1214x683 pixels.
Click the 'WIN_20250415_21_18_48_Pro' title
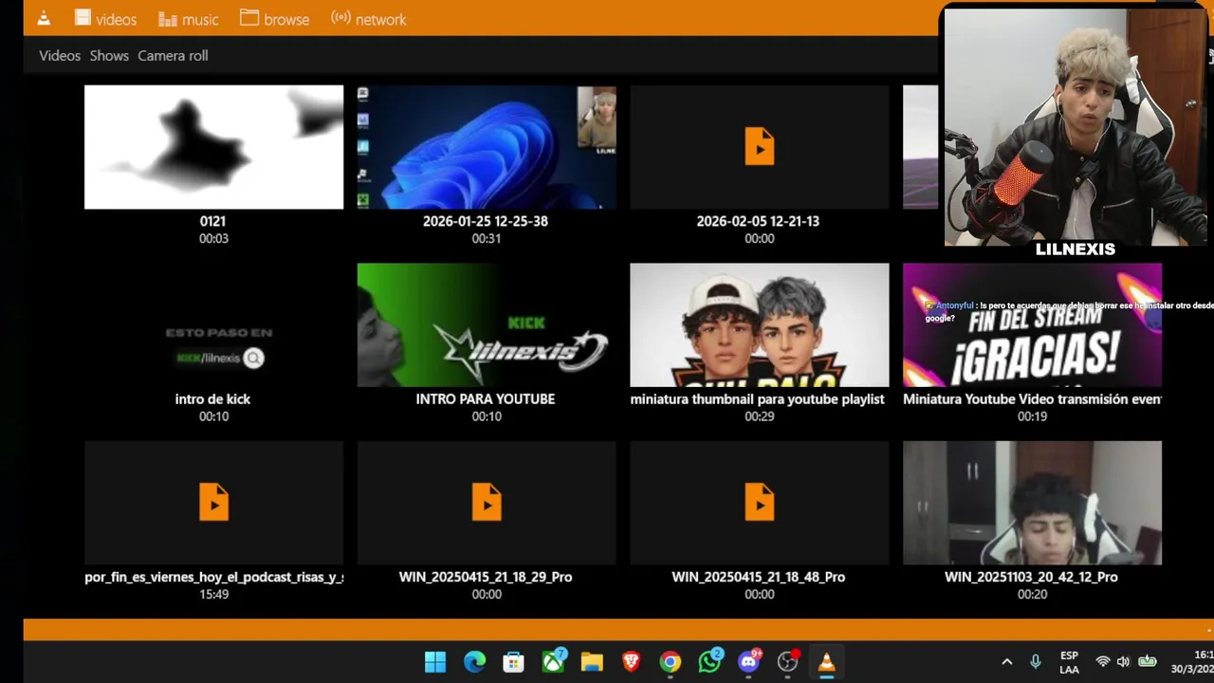pos(759,577)
